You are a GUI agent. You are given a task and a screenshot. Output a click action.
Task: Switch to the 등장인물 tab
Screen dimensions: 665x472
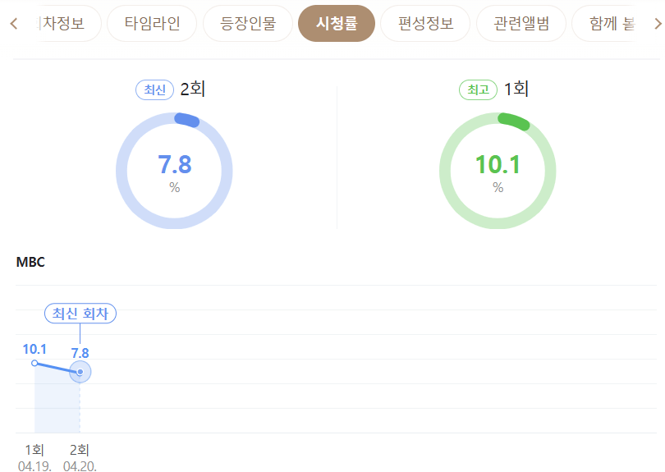248,23
